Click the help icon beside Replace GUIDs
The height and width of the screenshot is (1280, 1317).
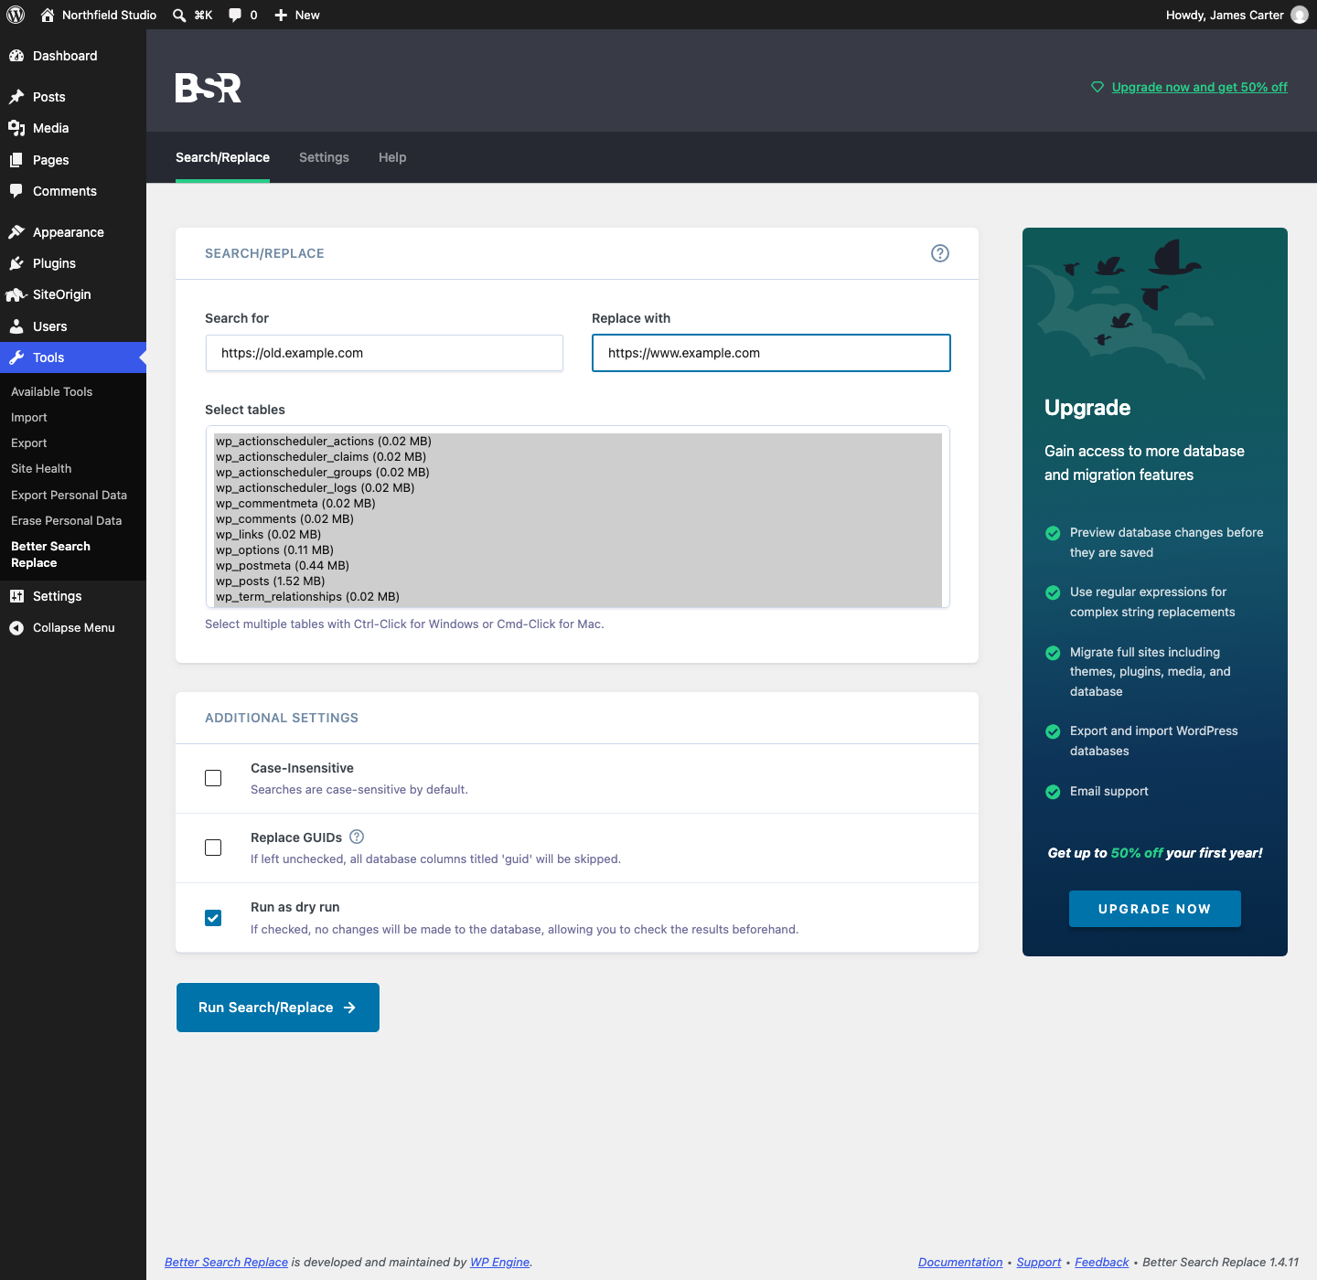pyautogui.click(x=357, y=837)
